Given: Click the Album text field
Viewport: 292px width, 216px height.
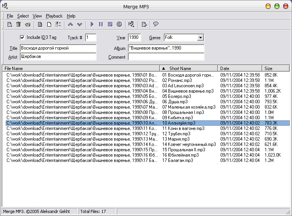Looking at the screenshot, I should click(x=166, y=48).
